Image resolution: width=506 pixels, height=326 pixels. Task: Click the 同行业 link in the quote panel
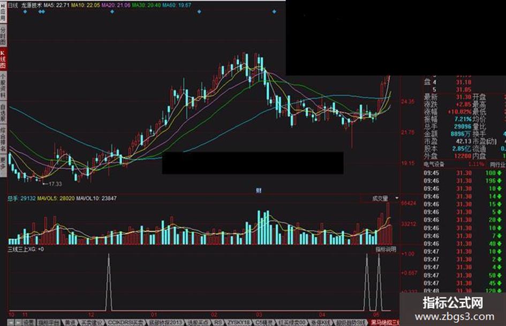click(x=497, y=165)
